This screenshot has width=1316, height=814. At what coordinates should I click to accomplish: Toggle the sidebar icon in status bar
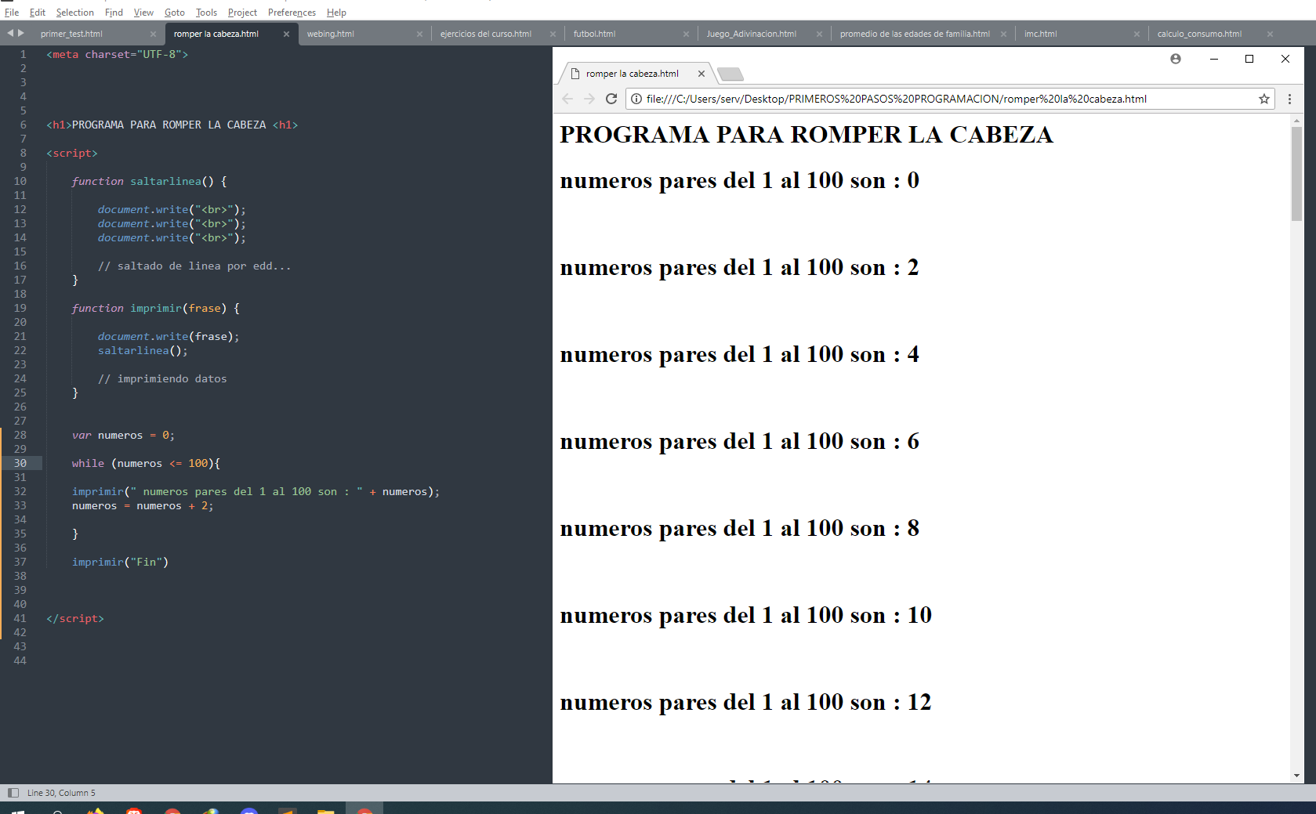[13, 793]
